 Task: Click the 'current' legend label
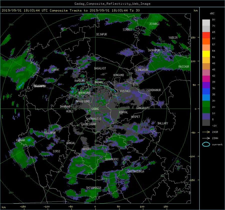pos(217,145)
